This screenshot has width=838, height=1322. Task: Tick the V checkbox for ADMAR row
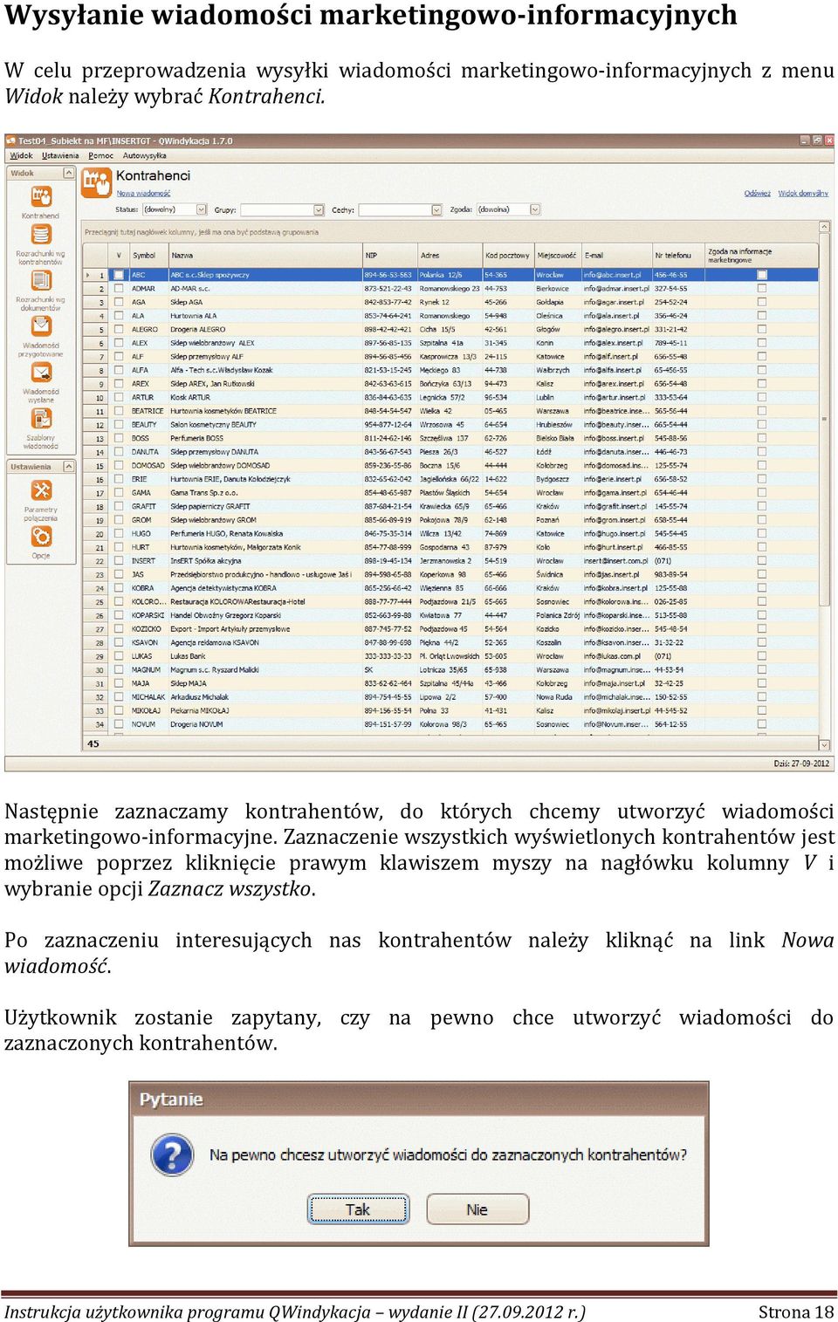point(119,289)
